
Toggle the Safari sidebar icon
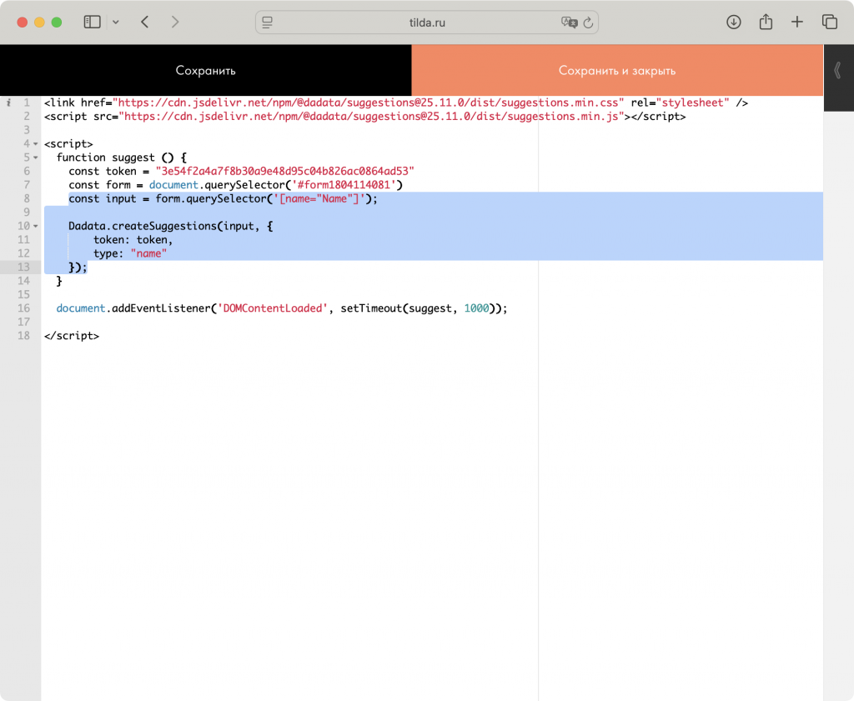point(92,23)
